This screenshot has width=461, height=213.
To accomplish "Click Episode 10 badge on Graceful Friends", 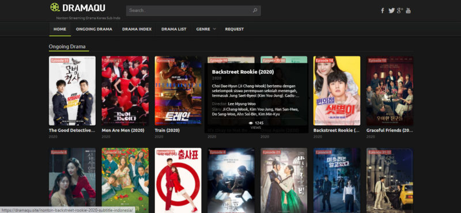I will 377,60.
